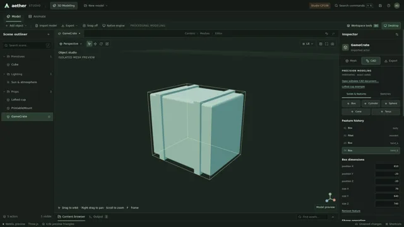Click Remove feature link
This screenshot has height=227, width=404.
coord(351,211)
